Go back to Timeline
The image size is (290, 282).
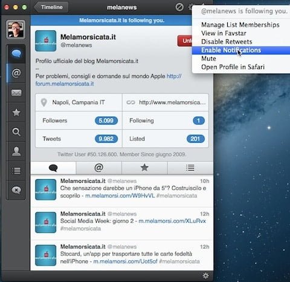coord(51,7)
